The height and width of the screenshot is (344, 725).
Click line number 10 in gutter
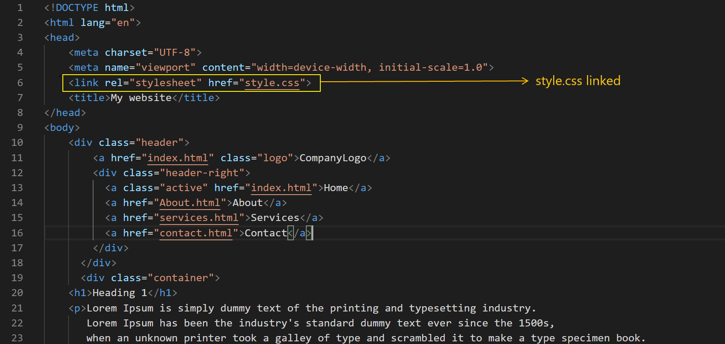pyautogui.click(x=17, y=142)
